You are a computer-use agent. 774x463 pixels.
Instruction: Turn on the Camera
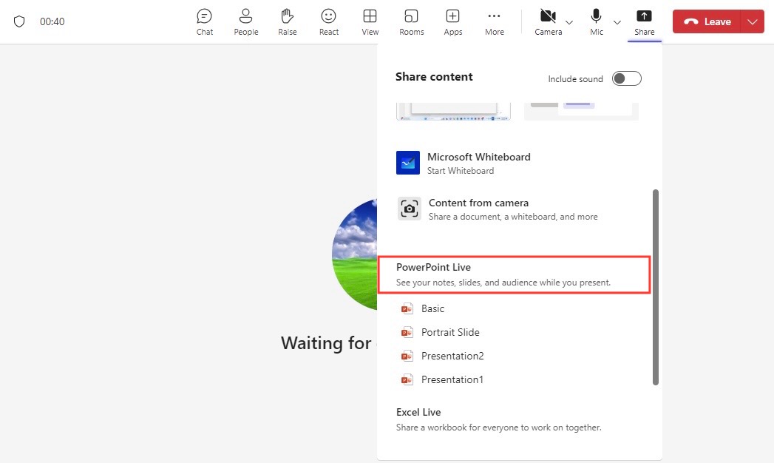point(548,22)
